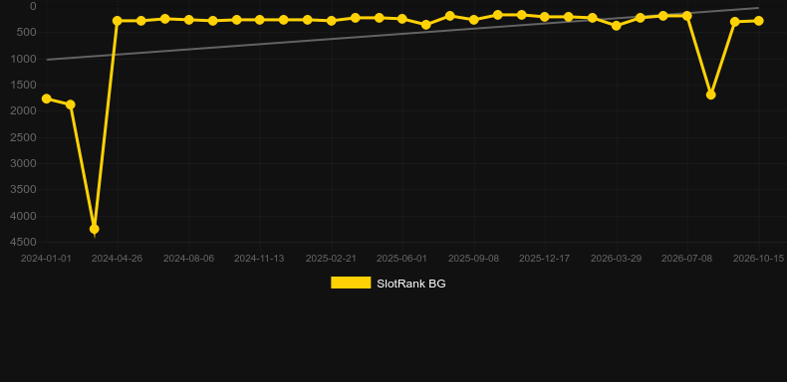Select the data point above 2024-08-06
The width and height of the screenshot is (787, 382).
coord(189,20)
